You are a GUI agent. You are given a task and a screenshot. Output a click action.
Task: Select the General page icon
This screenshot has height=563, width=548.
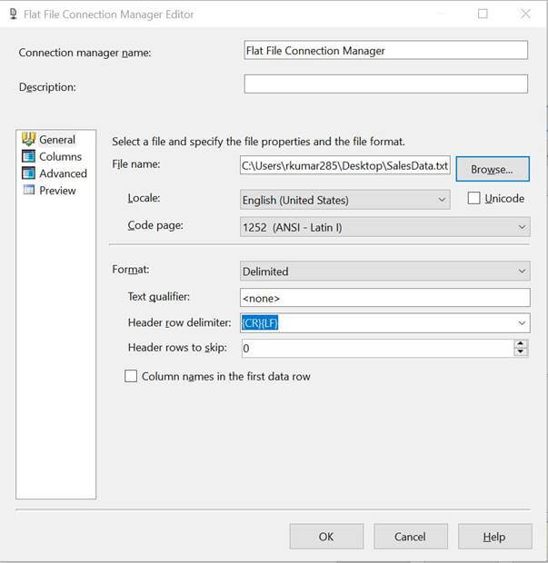coord(29,139)
